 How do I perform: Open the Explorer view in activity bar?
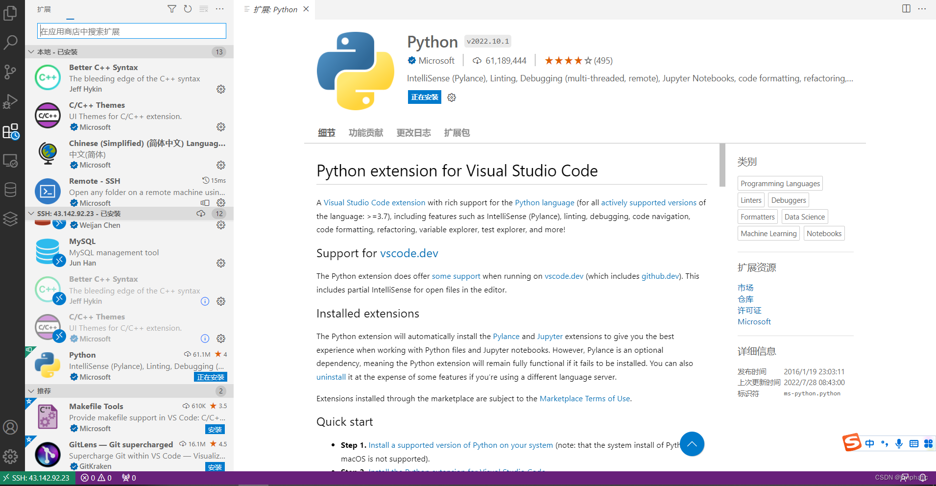[x=10, y=13]
